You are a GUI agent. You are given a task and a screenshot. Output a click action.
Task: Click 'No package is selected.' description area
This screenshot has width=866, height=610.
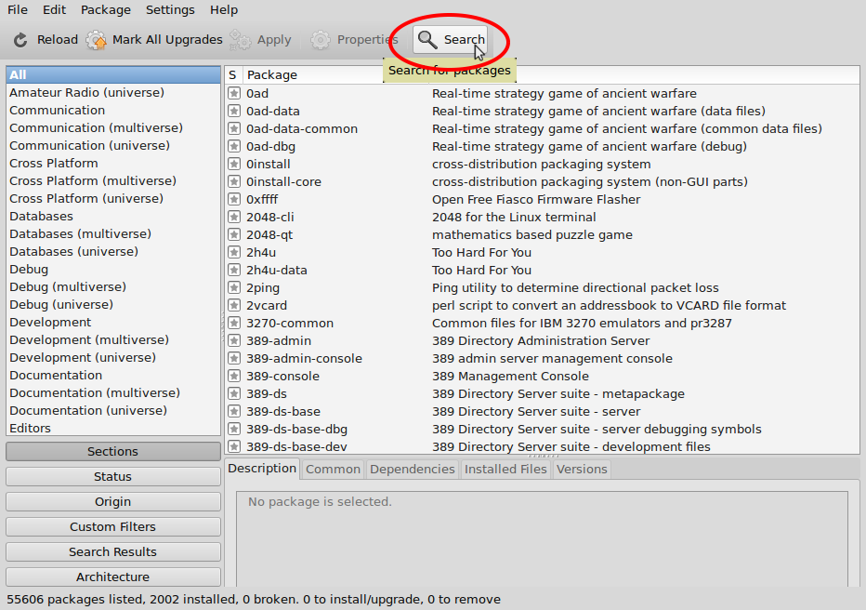click(320, 502)
